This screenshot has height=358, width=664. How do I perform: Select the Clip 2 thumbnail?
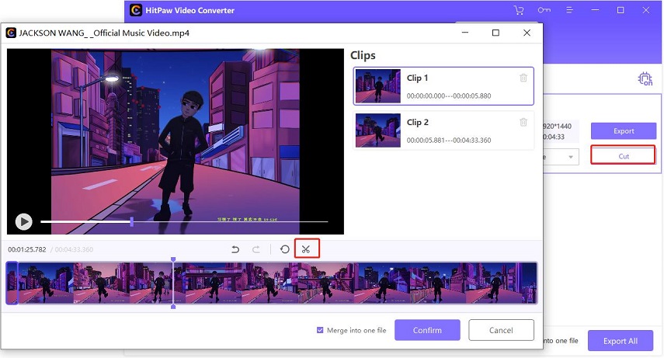pos(377,130)
